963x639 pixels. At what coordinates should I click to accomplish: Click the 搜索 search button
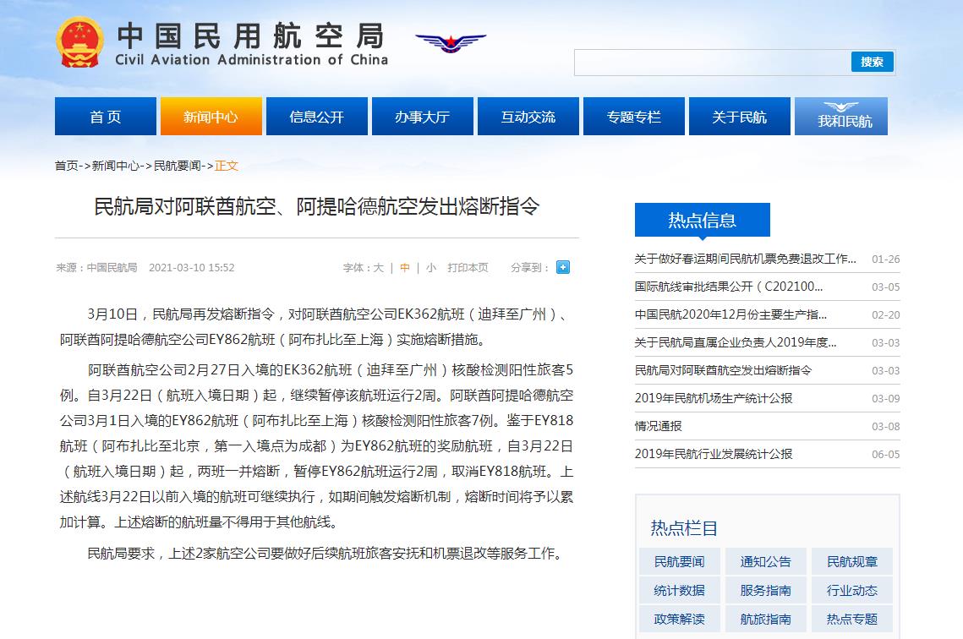[x=872, y=62]
